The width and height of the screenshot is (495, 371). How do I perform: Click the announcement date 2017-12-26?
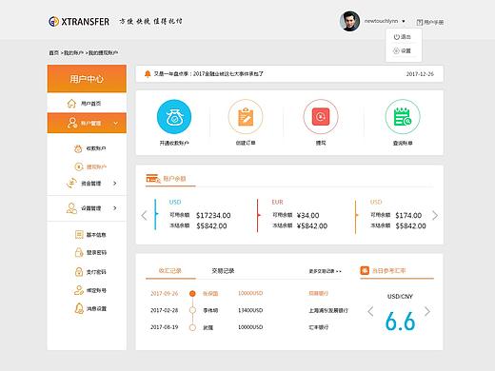pos(420,74)
